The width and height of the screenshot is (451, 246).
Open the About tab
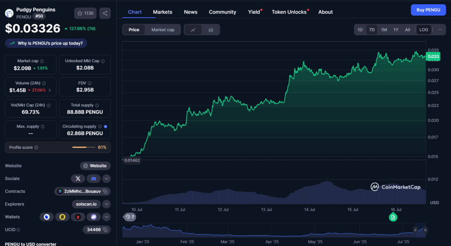325,12
